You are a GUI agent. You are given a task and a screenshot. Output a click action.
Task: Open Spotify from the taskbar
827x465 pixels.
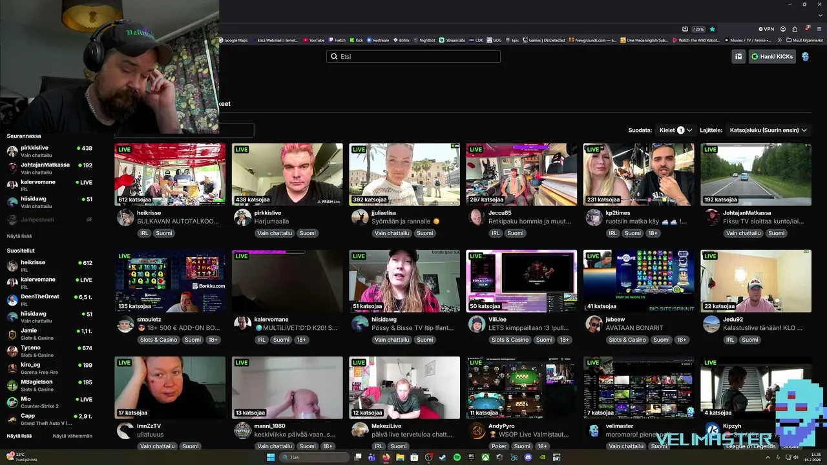point(457,457)
